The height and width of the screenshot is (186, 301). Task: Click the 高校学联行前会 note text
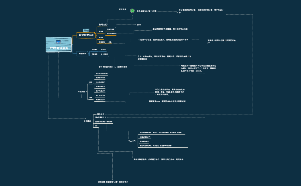pyautogui.click(x=161, y=159)
